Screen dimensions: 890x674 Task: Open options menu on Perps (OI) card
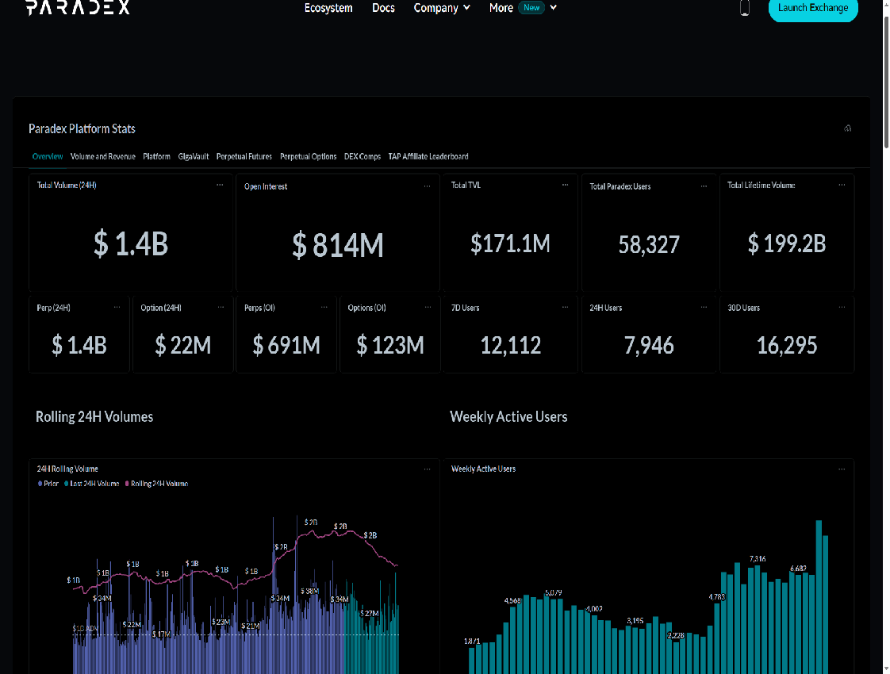tap(324, 308)
